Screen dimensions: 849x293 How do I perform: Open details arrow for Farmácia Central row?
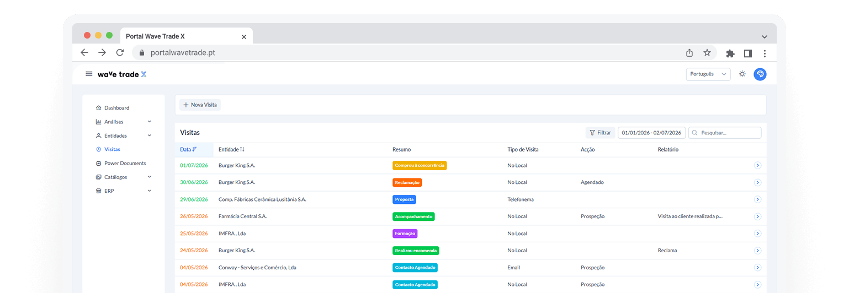pos(757,216)
